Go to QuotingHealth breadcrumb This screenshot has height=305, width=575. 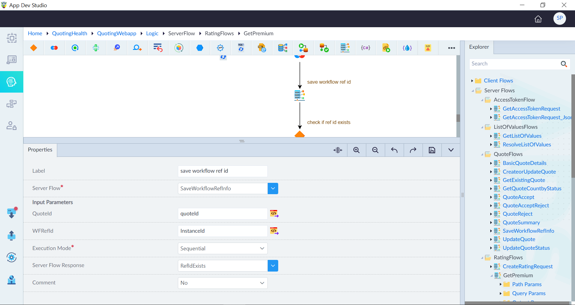69,33
